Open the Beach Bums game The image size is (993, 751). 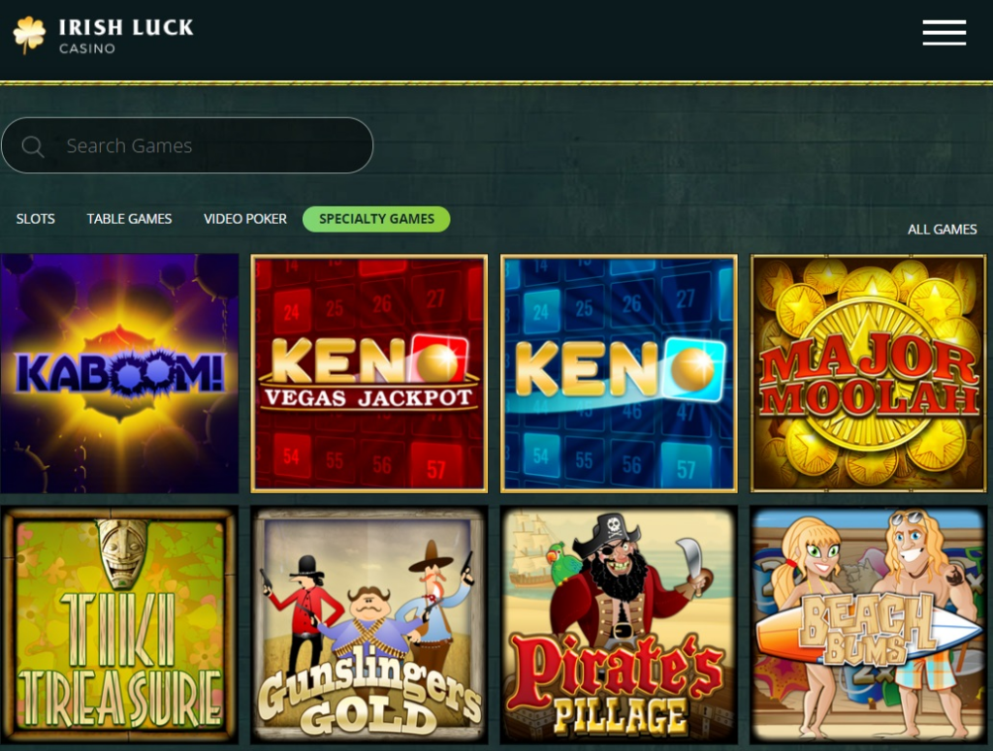(868, 625)
